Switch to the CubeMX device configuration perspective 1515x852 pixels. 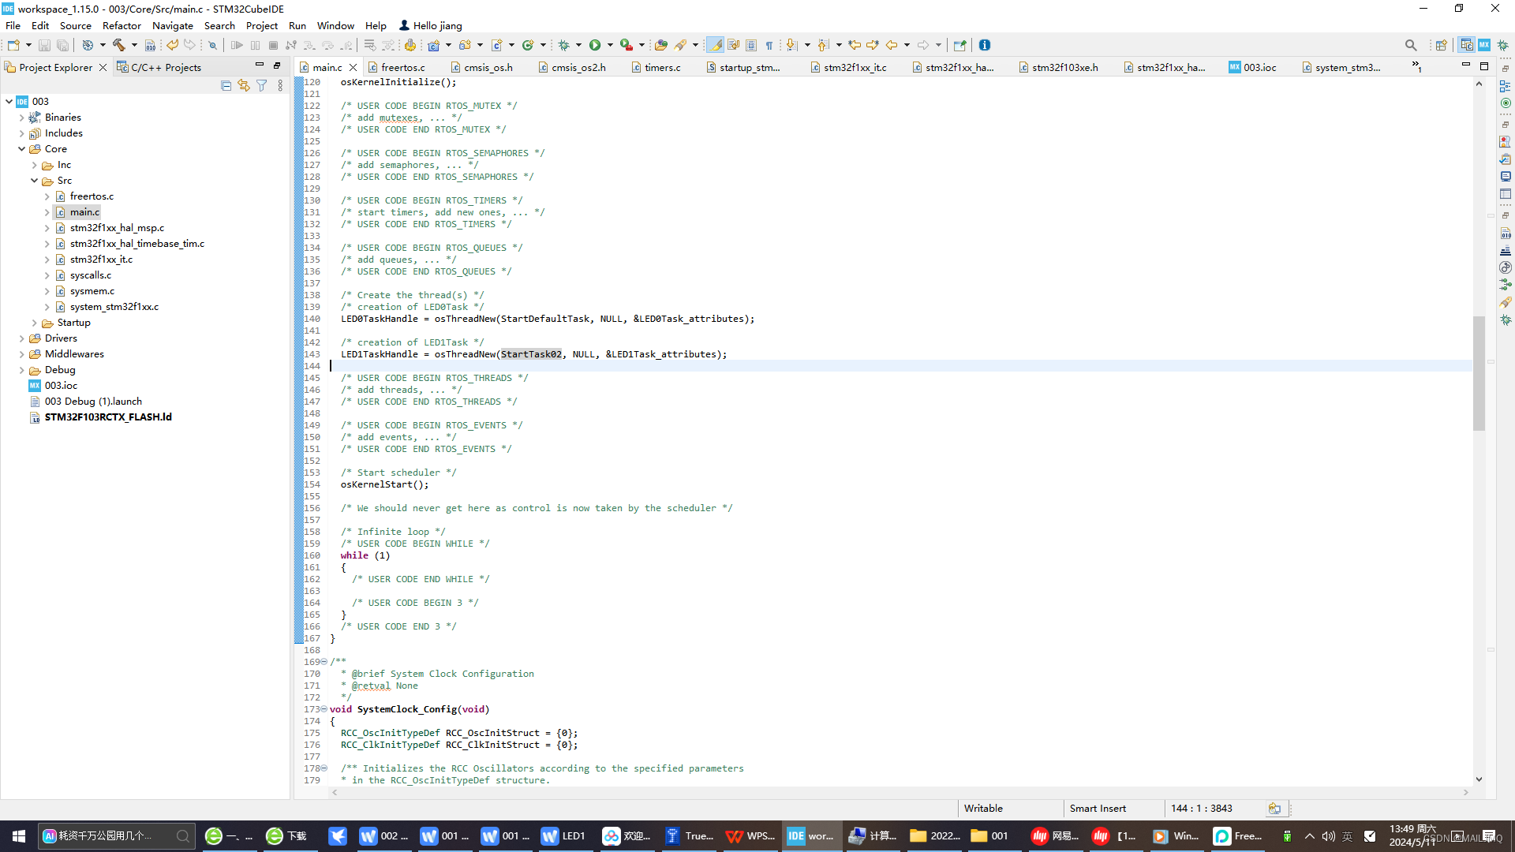(x=1484, y=45)
